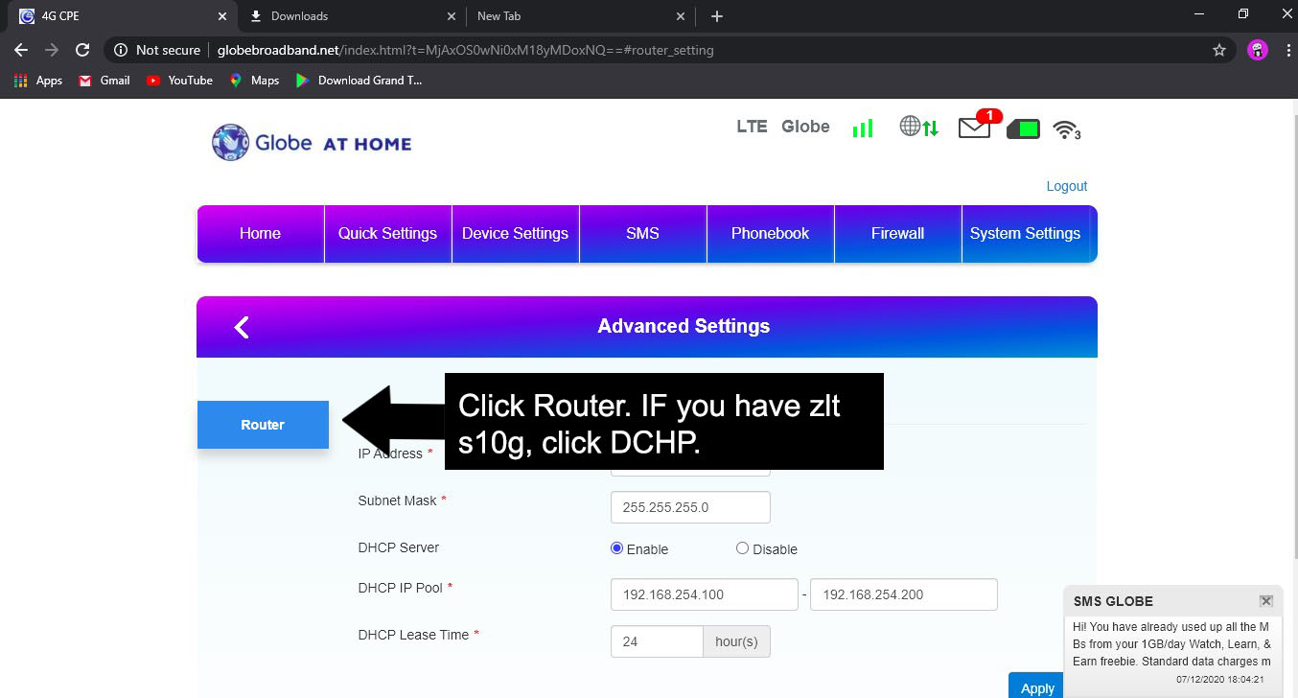The height and width of the screenshot is (698, 1298).
Task: Open the YouTube bookmark
Action: click(179, 81)
